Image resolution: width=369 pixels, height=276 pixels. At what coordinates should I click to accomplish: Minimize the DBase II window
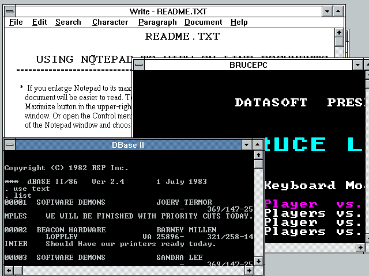[246, 144]
